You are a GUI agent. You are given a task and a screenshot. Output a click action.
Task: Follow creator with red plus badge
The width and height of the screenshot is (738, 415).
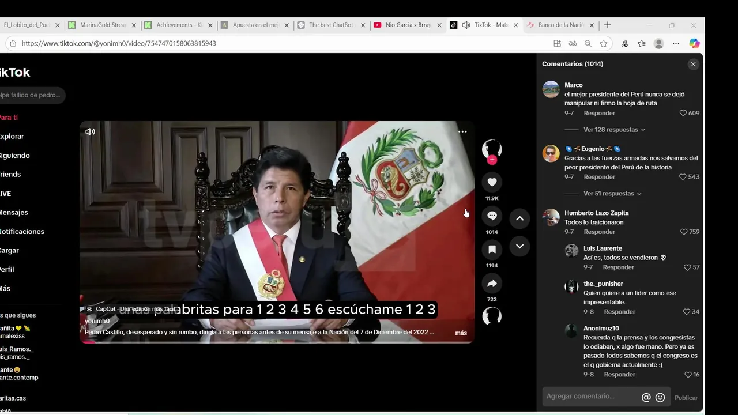492,160
